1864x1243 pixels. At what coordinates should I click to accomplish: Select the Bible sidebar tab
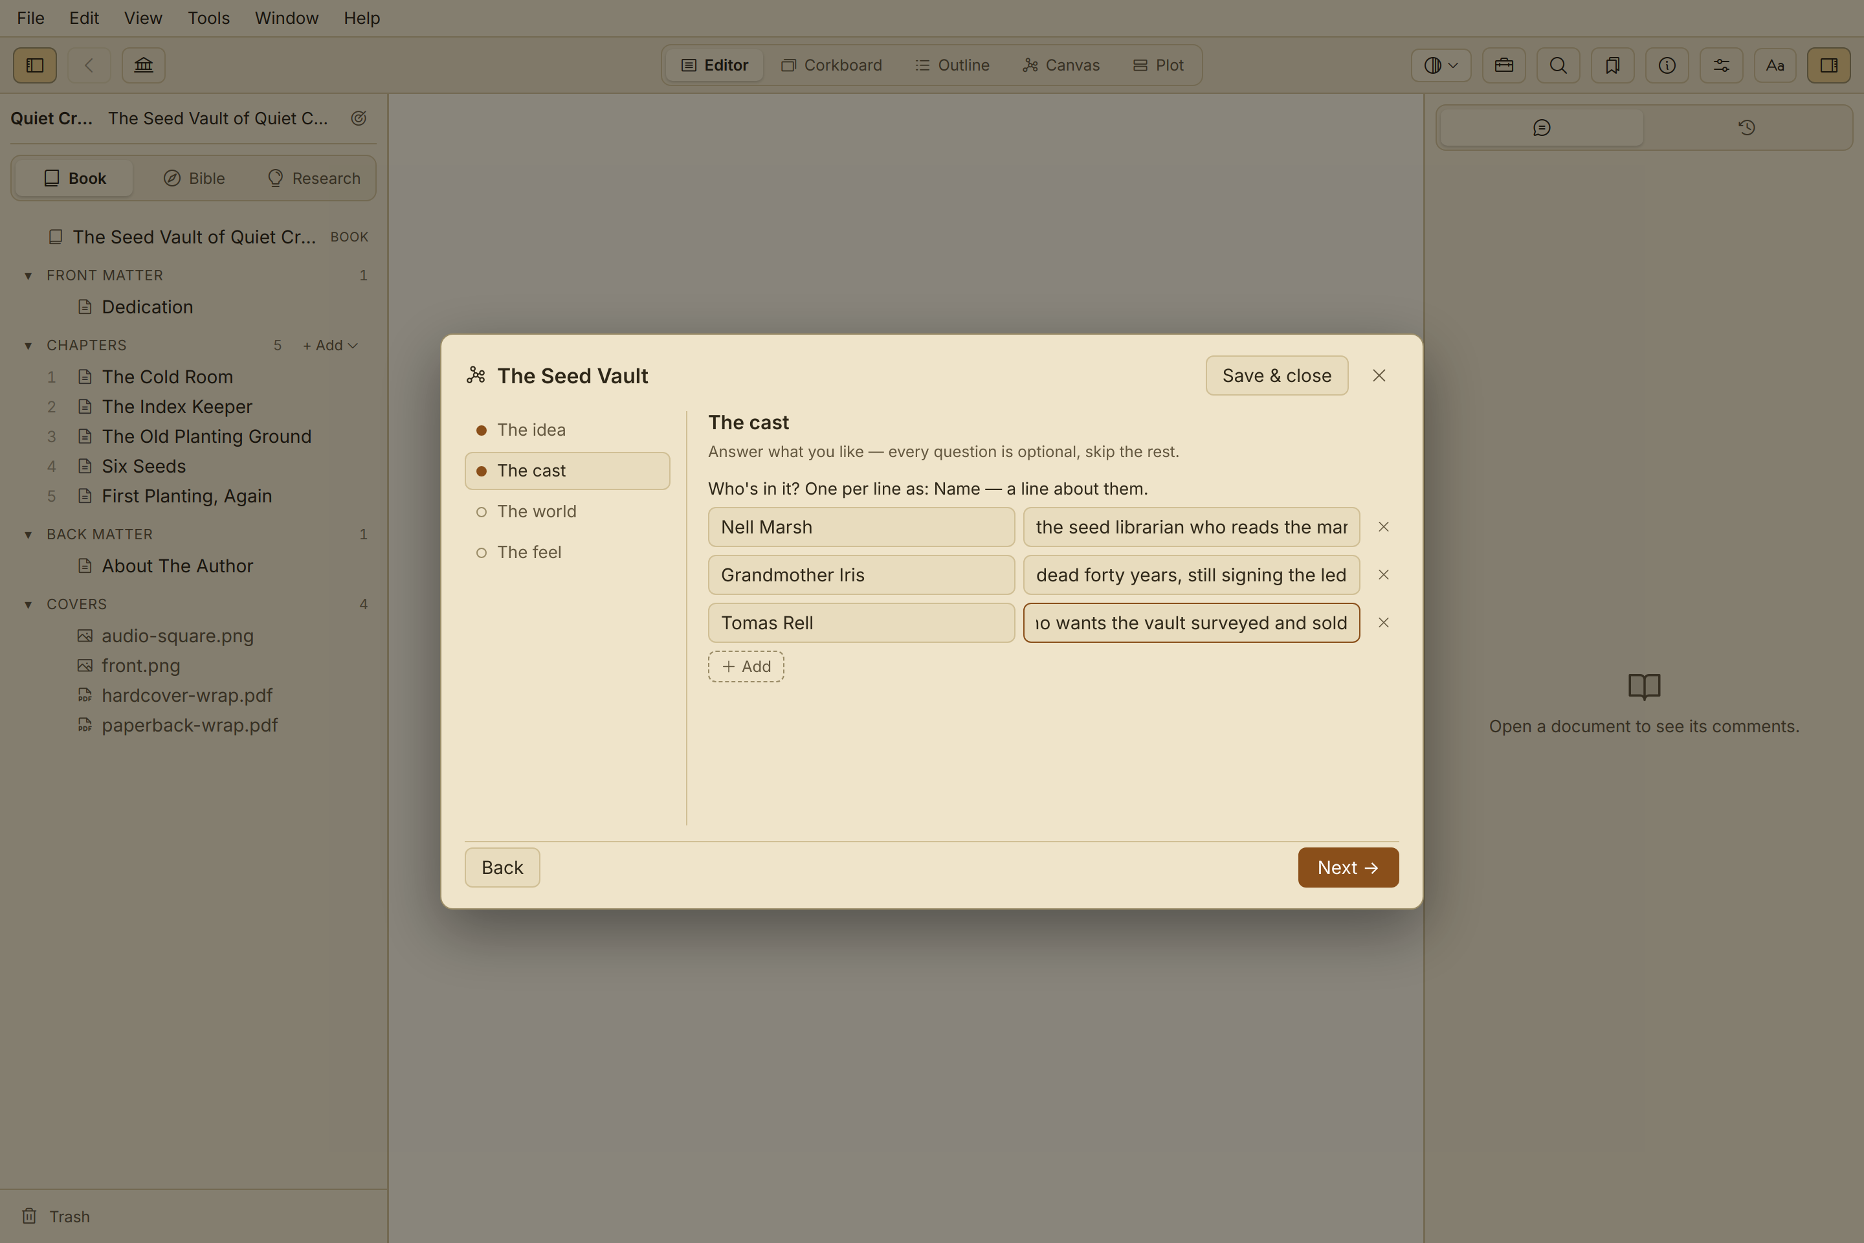[x=194, y=179]
